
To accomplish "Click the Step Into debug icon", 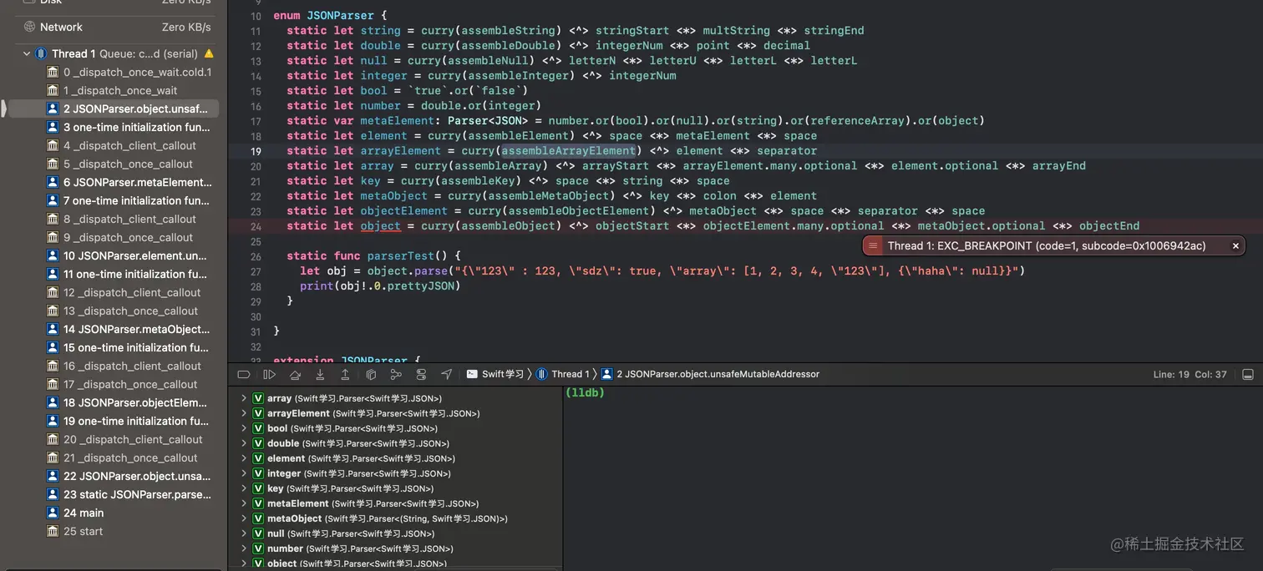I will [x=320, y=375].
